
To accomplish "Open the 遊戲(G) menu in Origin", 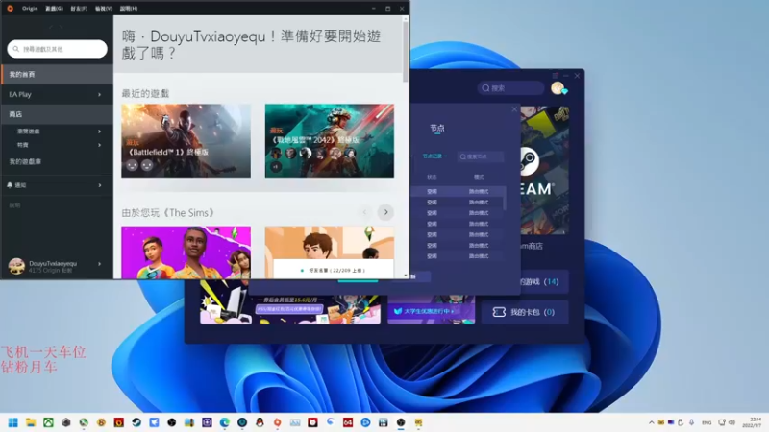I will coord(54,9).
